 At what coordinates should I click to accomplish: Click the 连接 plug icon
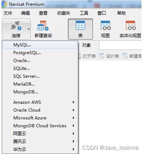pos(16,26)
